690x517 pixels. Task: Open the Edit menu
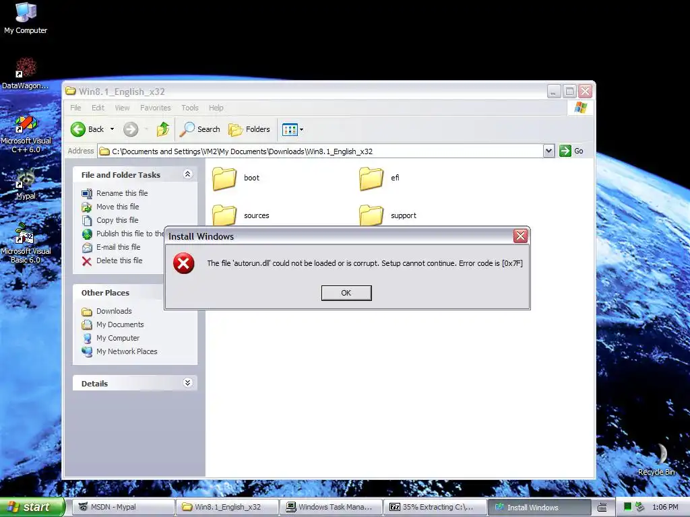[x=98, y=108]
